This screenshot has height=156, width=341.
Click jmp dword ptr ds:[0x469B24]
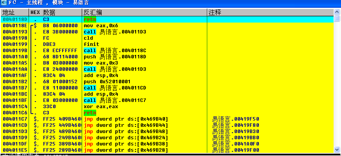tap(126, 138)
